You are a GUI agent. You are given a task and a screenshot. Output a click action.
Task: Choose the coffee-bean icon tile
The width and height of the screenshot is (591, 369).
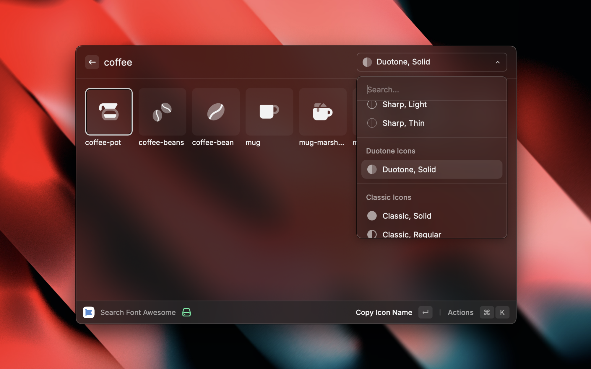click(216, 112)
